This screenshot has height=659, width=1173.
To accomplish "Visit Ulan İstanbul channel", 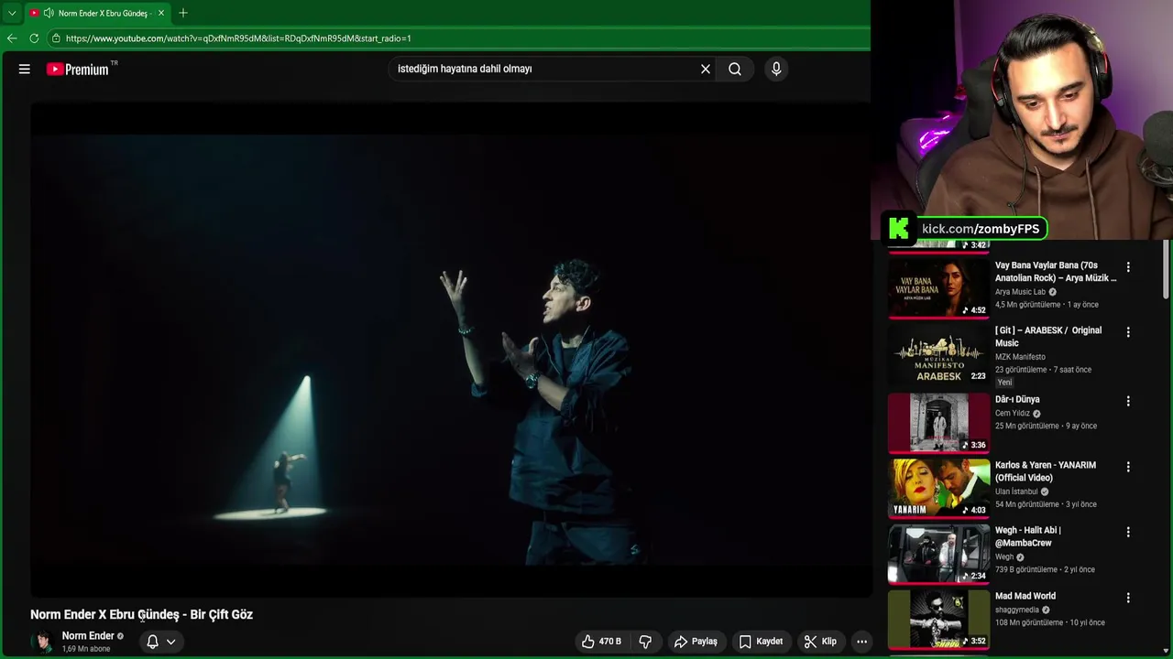I will (x=1016, y=492).
